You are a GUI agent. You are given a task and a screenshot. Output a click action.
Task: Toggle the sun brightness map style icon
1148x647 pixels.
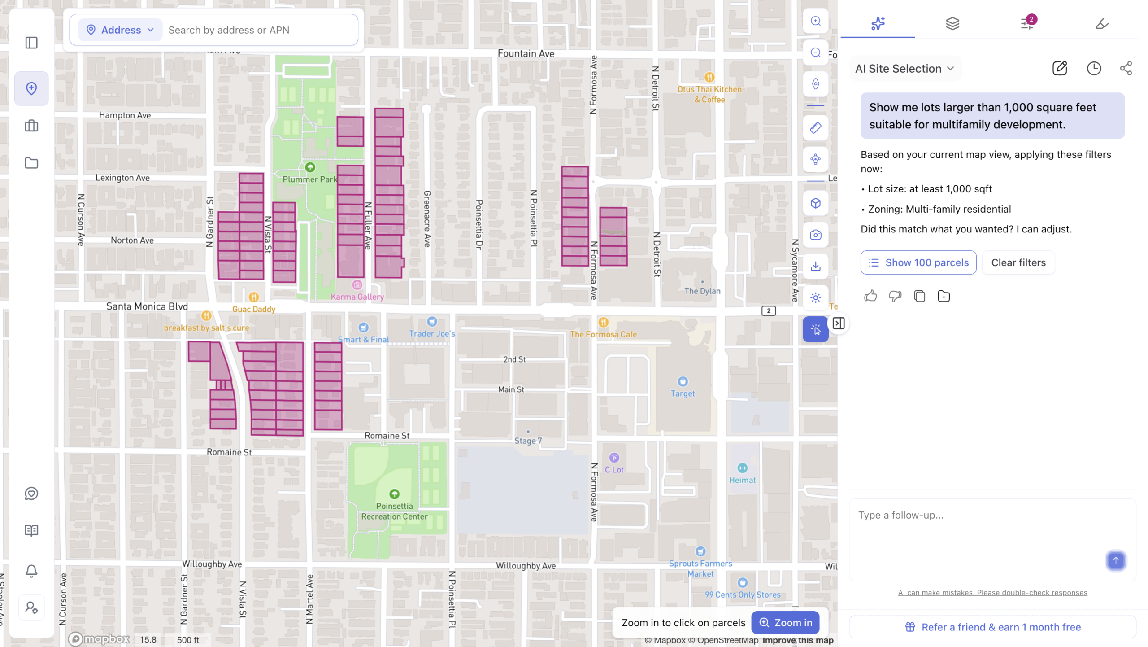point(815,297)
